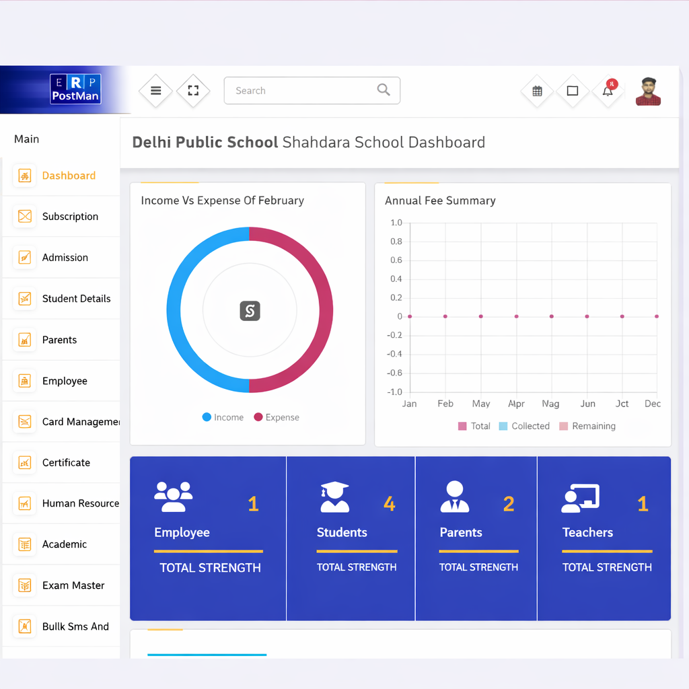The height and width of the screenshot is (689, 689).
Task: Open the hamburger menu in the header
Action: 155,90
